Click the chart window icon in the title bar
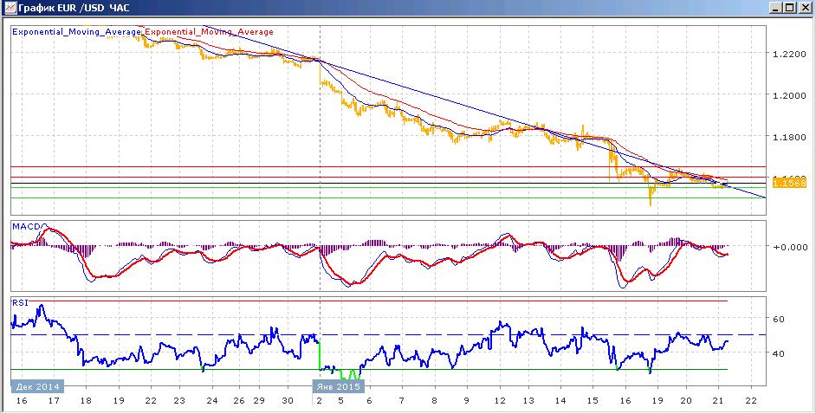The height and width of the screenshot is (414, 816). (x=9, y=7)
